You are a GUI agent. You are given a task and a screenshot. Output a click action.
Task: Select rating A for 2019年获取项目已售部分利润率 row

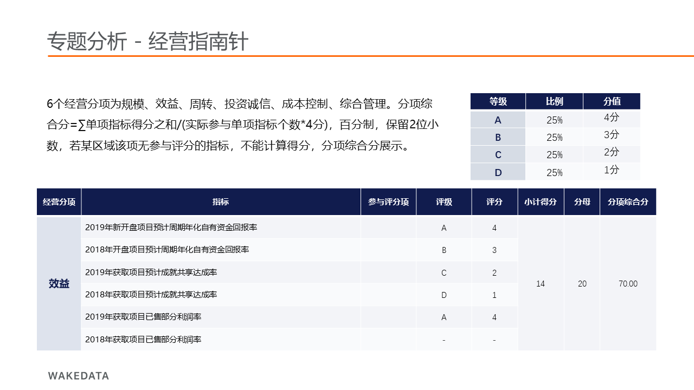tap(444, 317)
